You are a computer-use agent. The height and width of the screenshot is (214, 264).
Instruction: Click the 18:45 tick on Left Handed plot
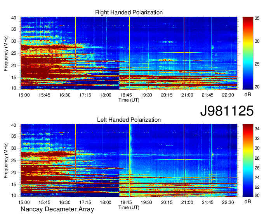[x=126, y=202]
